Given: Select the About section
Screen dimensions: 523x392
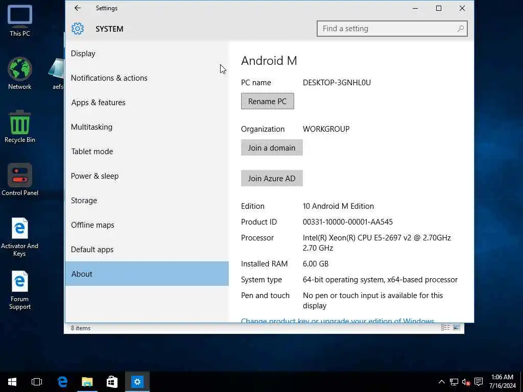Looking at the screenshot, I should point(147,274).
